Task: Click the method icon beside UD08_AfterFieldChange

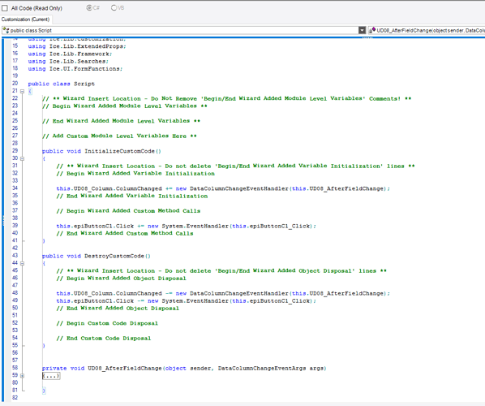Action: pyautogui.click(x=372, y=30)
